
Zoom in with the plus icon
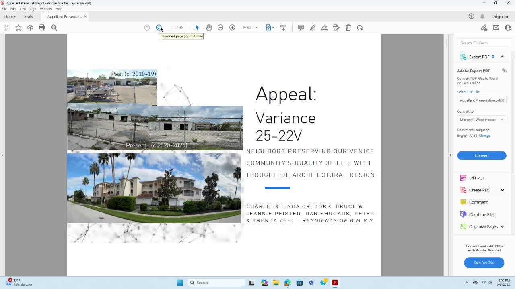point(232,27)
